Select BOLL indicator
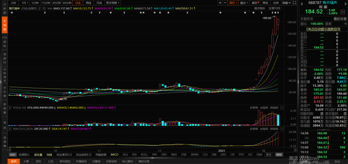The image size is (348, 164). [144, 155]
